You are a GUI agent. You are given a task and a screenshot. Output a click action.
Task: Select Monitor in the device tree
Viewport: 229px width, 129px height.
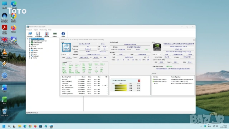(36, 50)
